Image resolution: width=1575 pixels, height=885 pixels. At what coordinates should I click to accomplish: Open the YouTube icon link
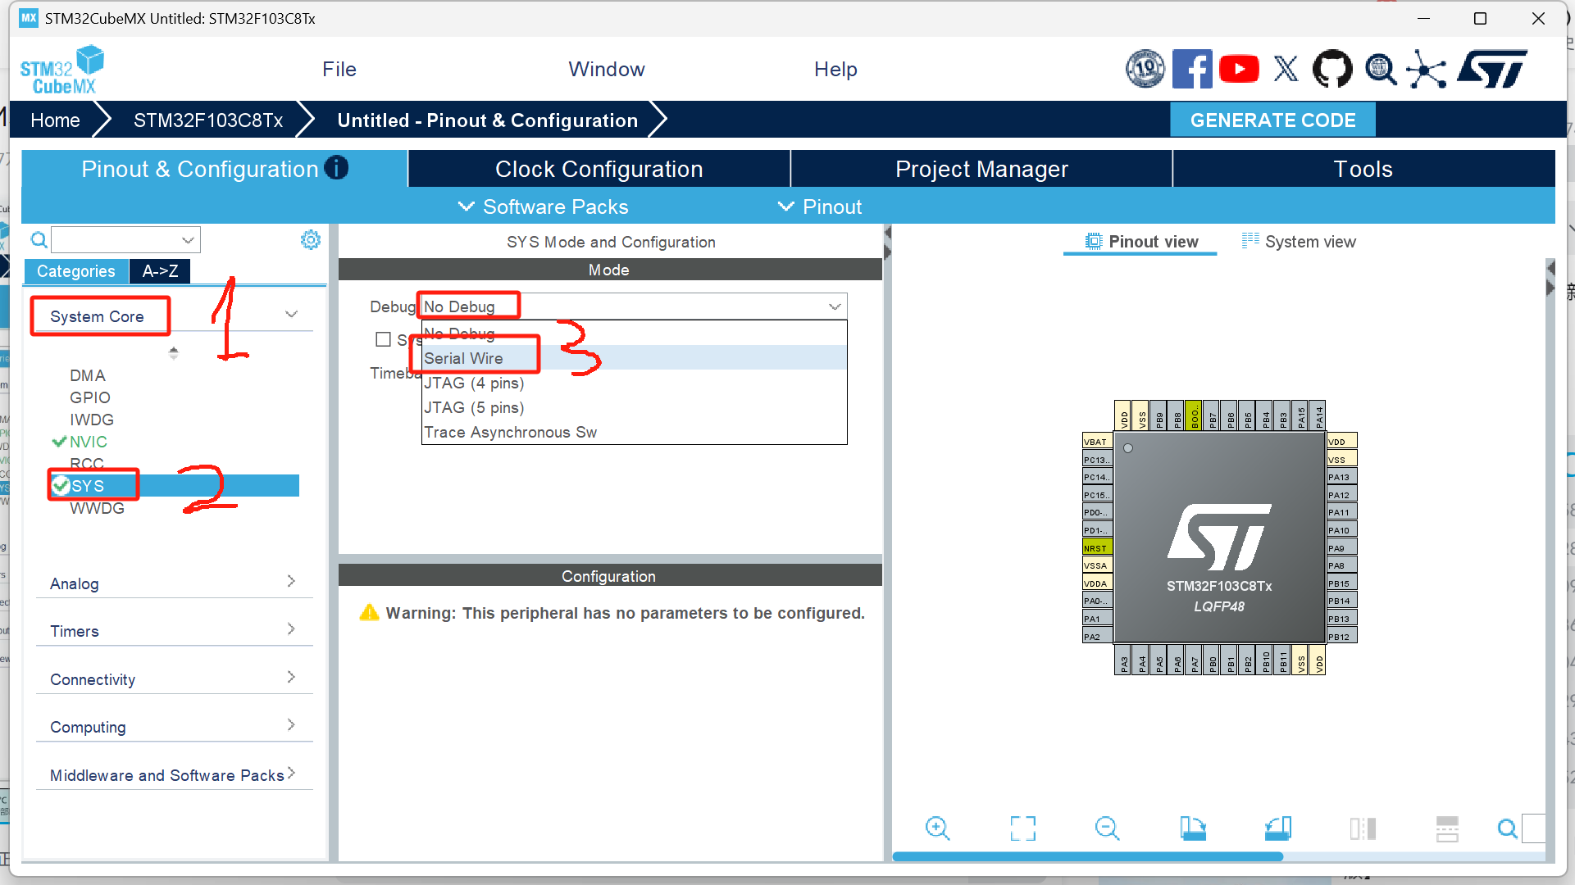(1239, 70)
